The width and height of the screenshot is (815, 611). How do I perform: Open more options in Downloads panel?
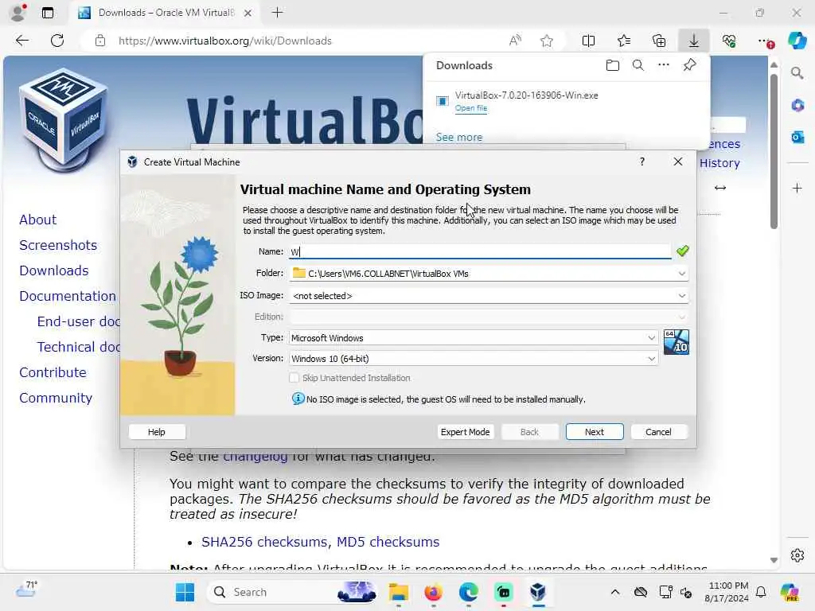(664, 65)
